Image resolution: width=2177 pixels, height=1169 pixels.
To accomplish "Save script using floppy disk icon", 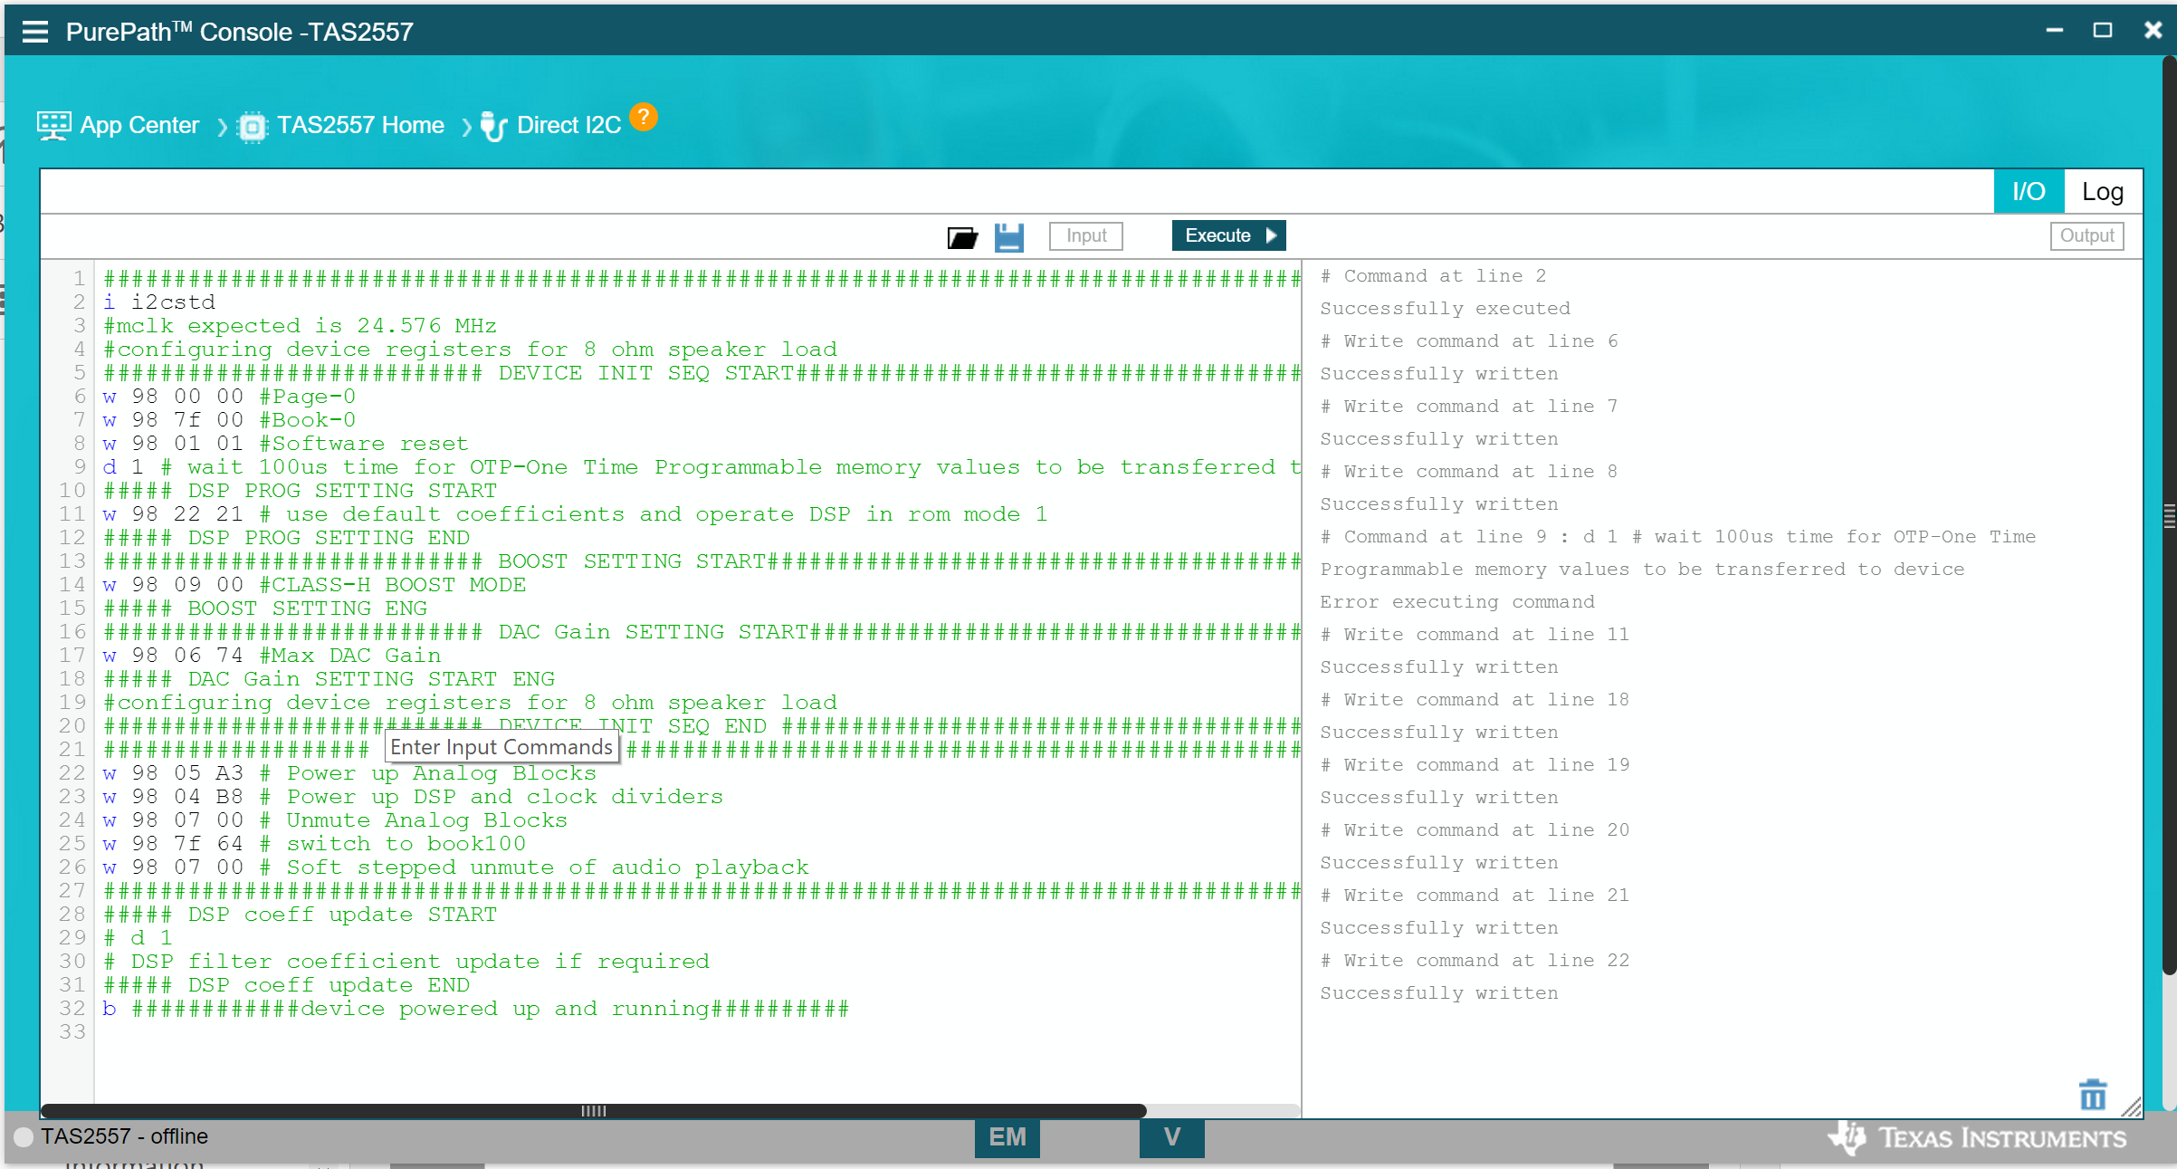I will click(1008, 237).
